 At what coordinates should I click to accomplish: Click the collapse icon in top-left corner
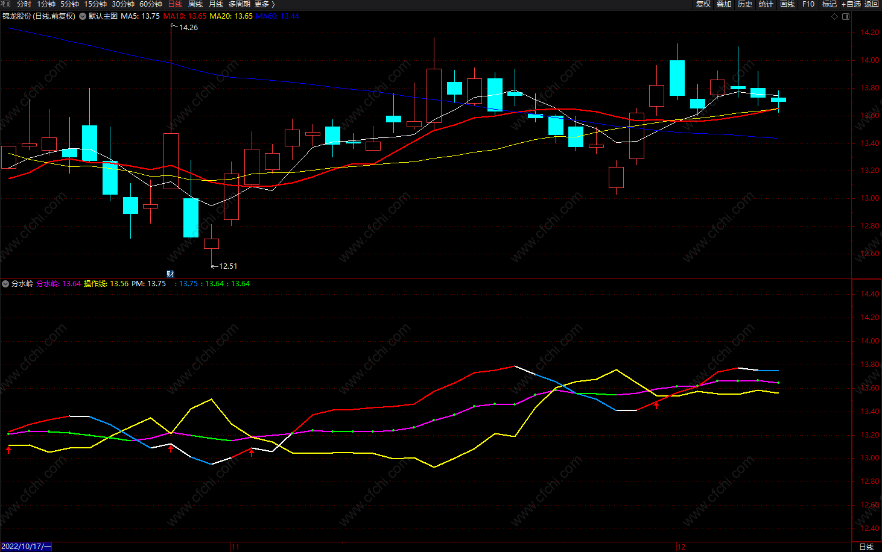pos(5,4)
